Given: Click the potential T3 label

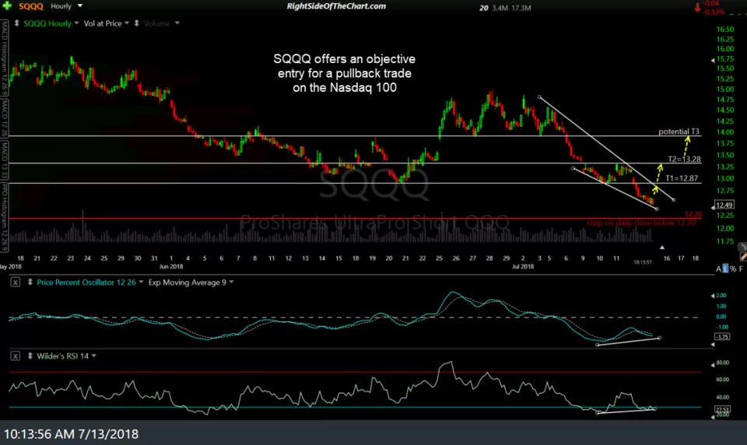Looking at the screenshot, I should [x=679, y=131].
